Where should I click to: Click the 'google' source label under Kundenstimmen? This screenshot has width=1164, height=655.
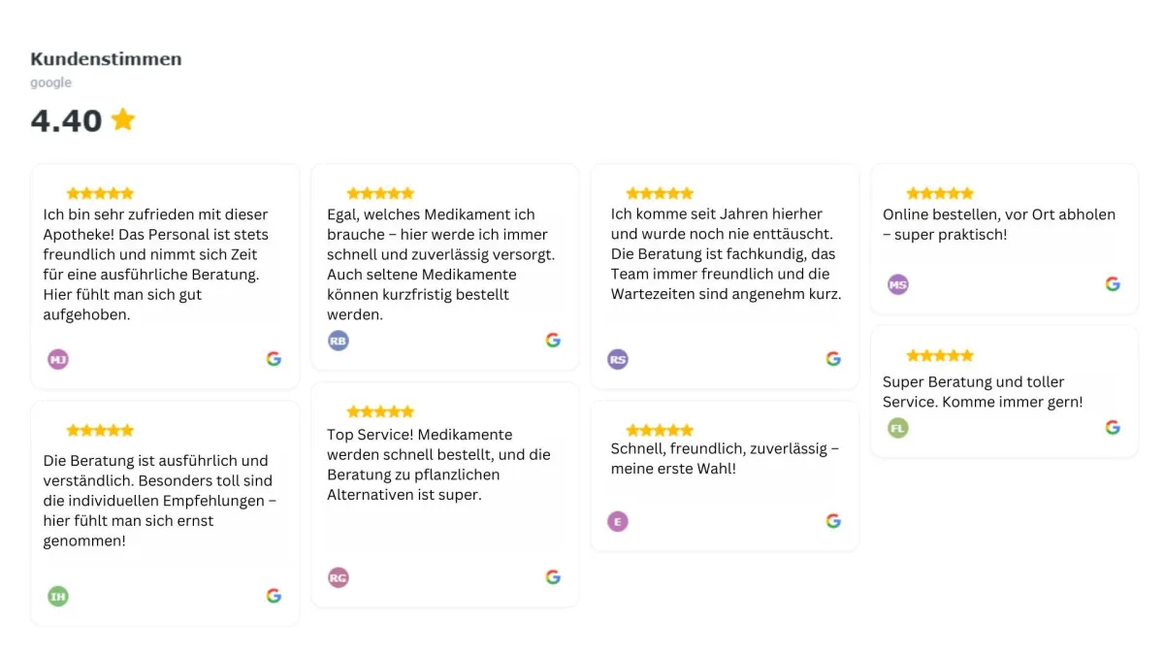[50, 82]
